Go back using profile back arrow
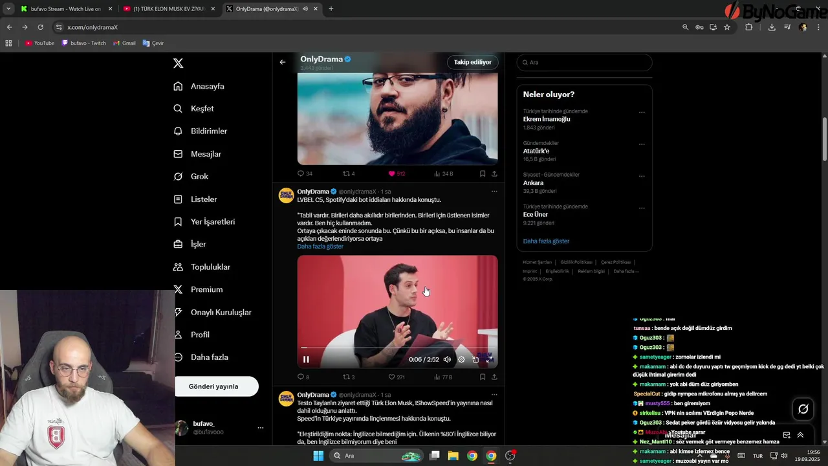The width and height of the screenshot is (828, 466). [283, 62]
